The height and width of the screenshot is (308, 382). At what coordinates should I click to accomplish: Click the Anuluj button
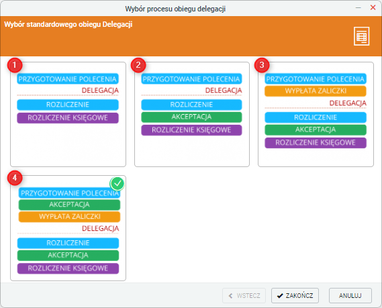tap(350, 295)
